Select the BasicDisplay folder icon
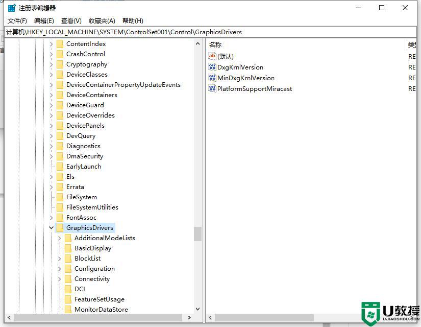Image resolution: width=421 pixels, height=327 pixels. tap(68, 248)
